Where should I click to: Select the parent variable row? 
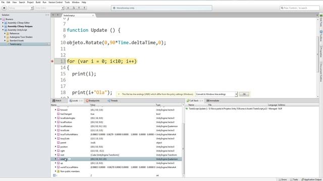point(116,143)
